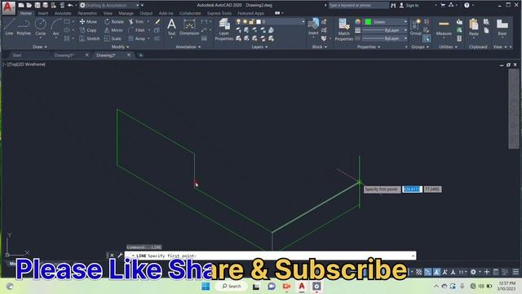522x294 pixels.
Task: Switch to the Insert ribbon tab
Action: coord(43,13)
